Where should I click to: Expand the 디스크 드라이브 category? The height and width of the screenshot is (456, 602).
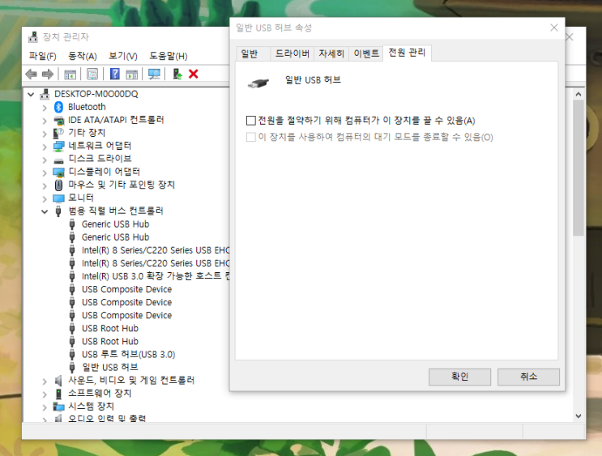(45, 160)
